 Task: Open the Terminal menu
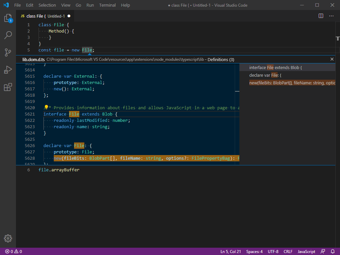click(107, 5)
